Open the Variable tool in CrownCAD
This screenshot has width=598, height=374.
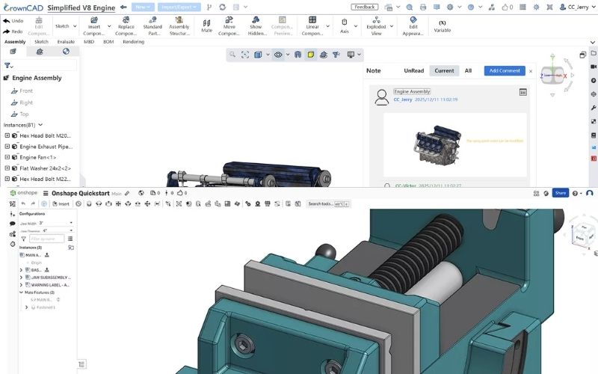point(442,26)
